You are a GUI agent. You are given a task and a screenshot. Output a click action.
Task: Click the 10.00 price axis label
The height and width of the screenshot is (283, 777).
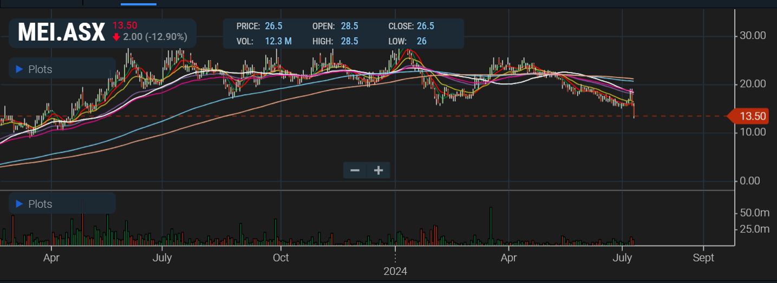(x=753, y=131)
